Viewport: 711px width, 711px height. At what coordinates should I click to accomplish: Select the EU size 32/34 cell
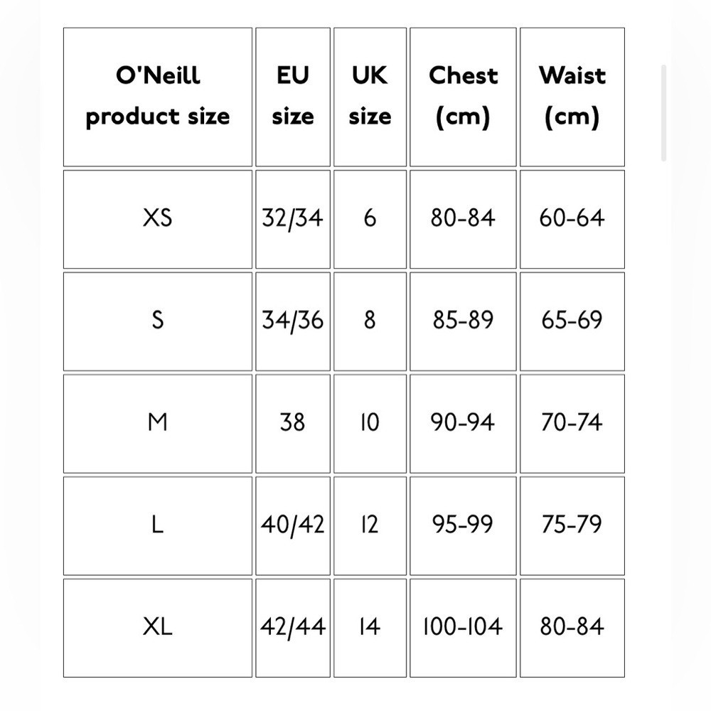tap(293, 220)
